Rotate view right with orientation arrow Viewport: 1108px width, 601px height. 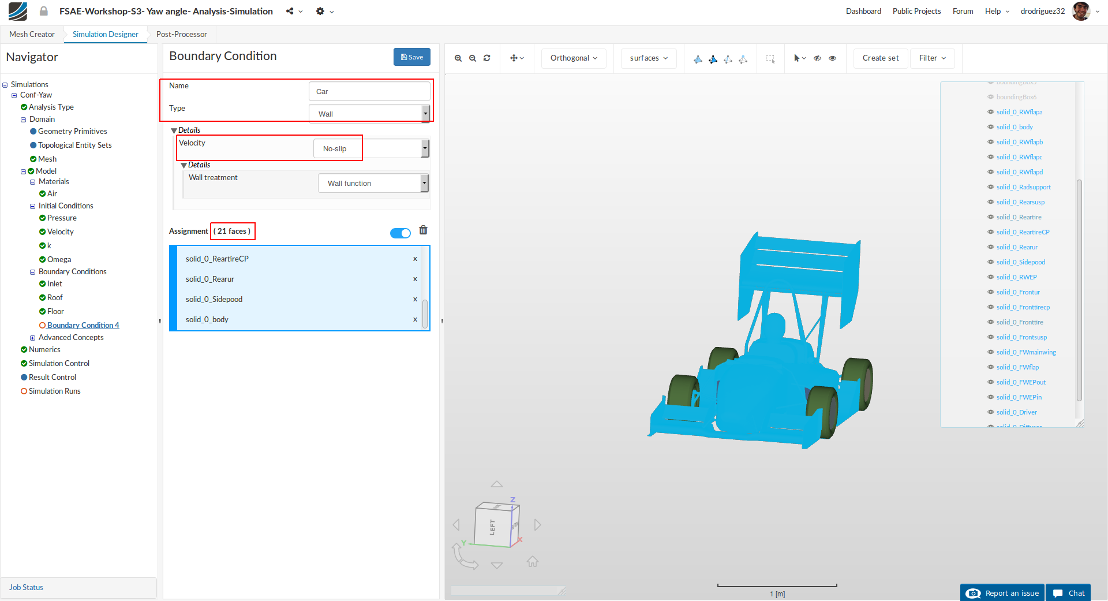pyautogui.click(x=537, y=525)
